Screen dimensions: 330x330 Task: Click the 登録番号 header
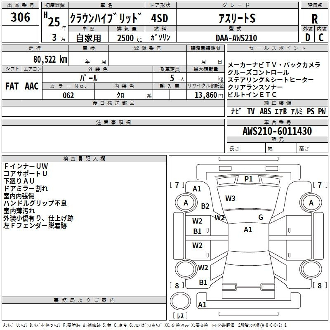[148, 48]
